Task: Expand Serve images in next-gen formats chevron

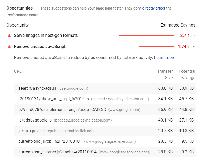Action: (x=194, y=36)
